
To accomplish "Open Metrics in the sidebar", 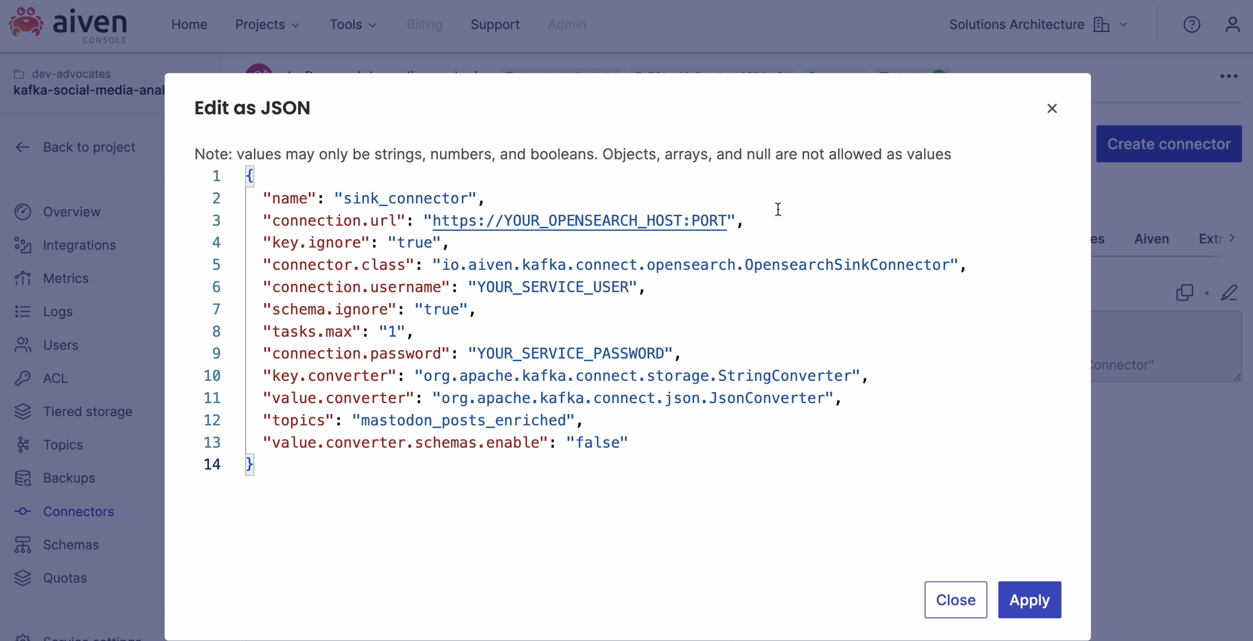I will (66, 278).
